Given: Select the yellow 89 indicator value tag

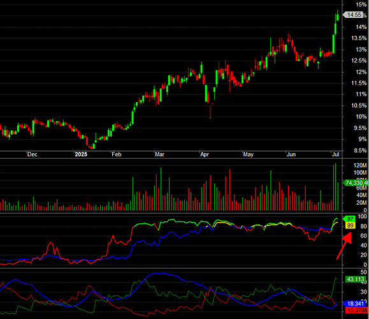Looking at the screenshot, I should coord(350,225).
